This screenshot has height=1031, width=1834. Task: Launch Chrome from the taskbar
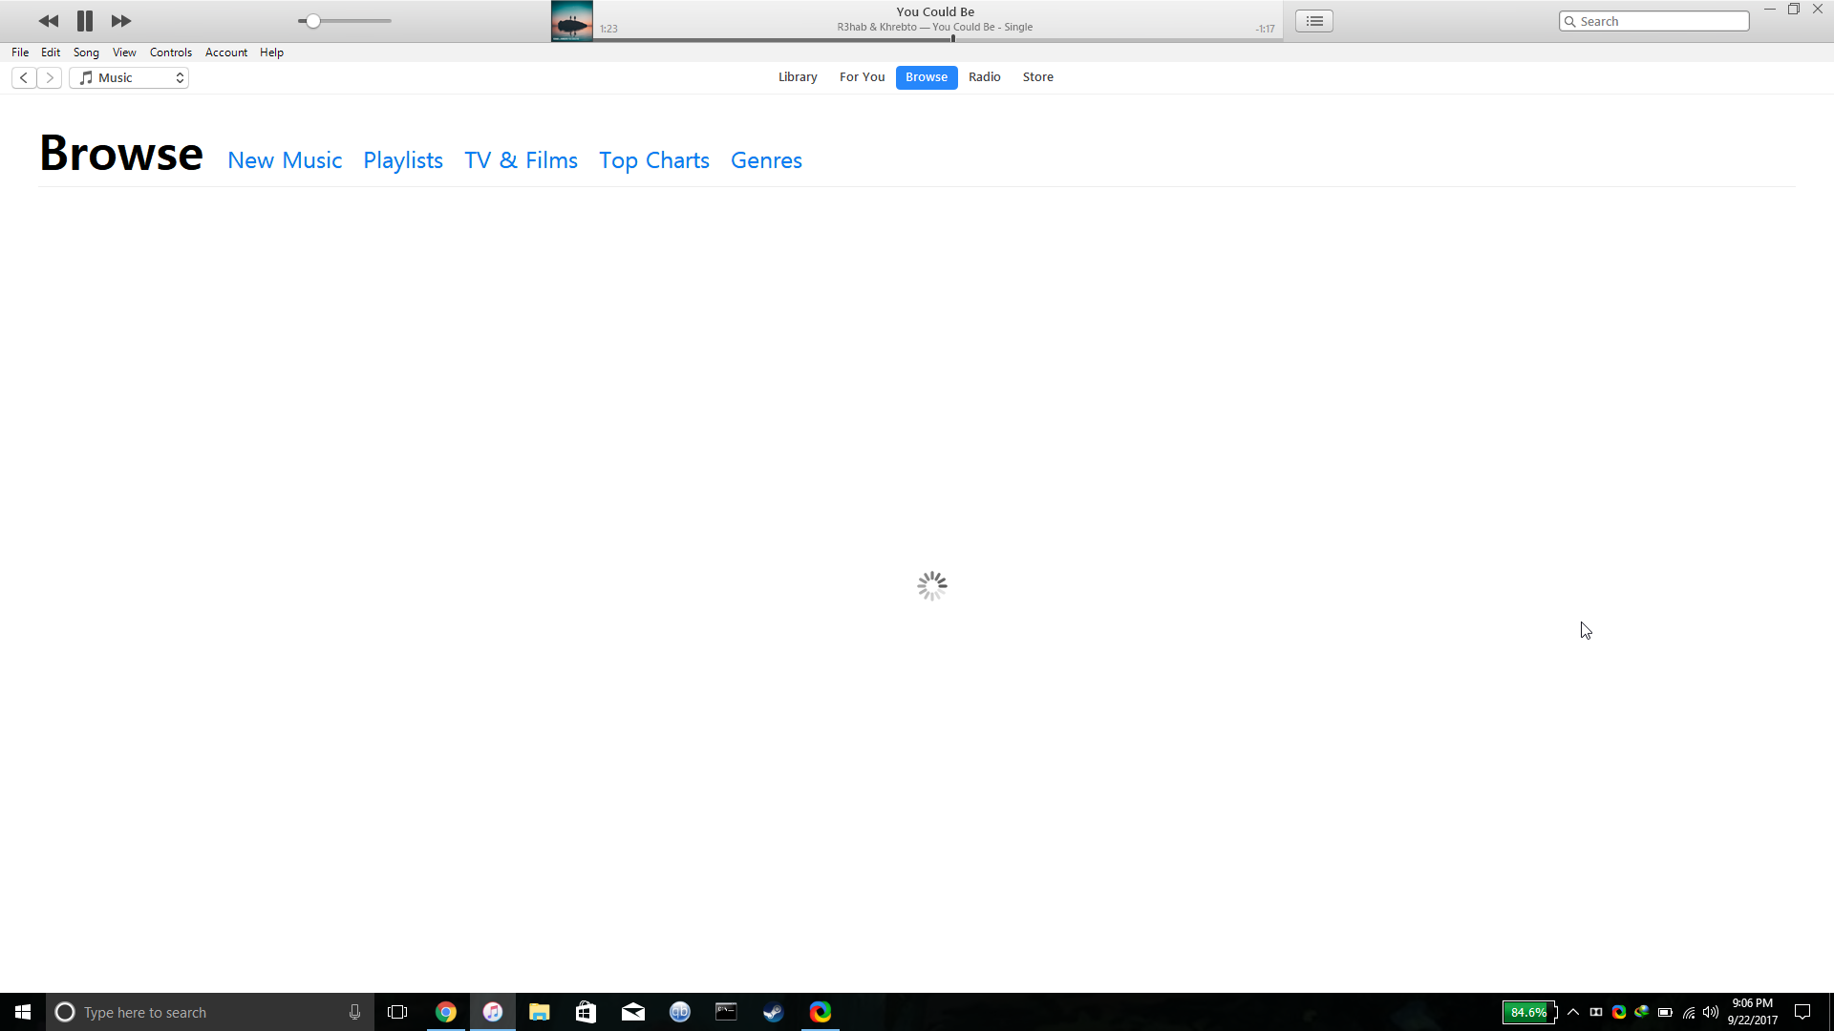[x=446, y=1012]
